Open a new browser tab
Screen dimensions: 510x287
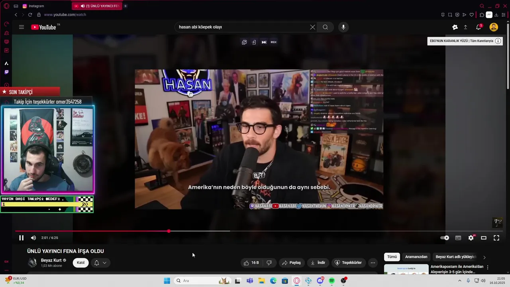pyautogui.click(x=126, y=6)
